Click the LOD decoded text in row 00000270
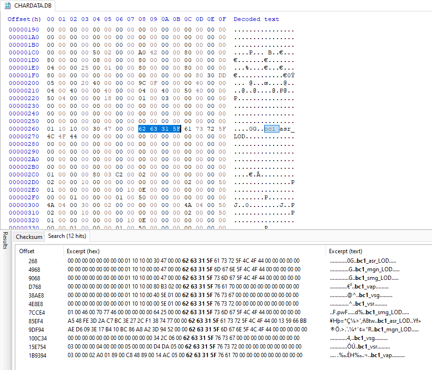432x370 pixels. tap(239, 136)
